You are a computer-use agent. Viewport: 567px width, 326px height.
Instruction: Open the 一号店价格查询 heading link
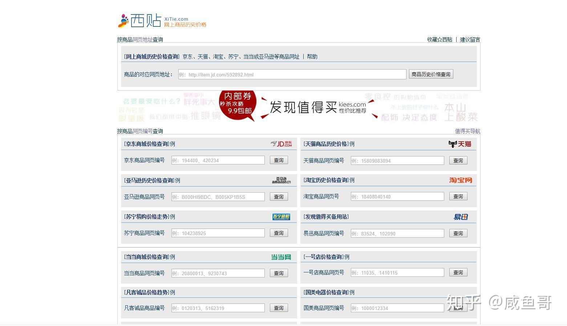[324, 257]
